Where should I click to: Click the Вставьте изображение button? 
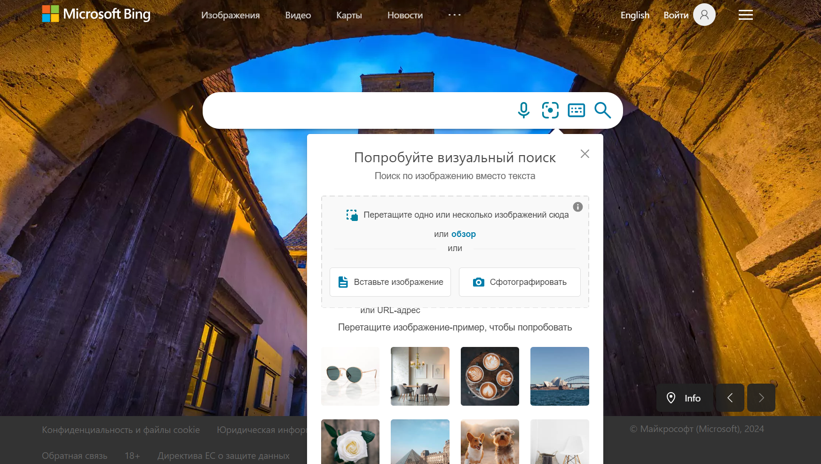[x=390, y=282]
